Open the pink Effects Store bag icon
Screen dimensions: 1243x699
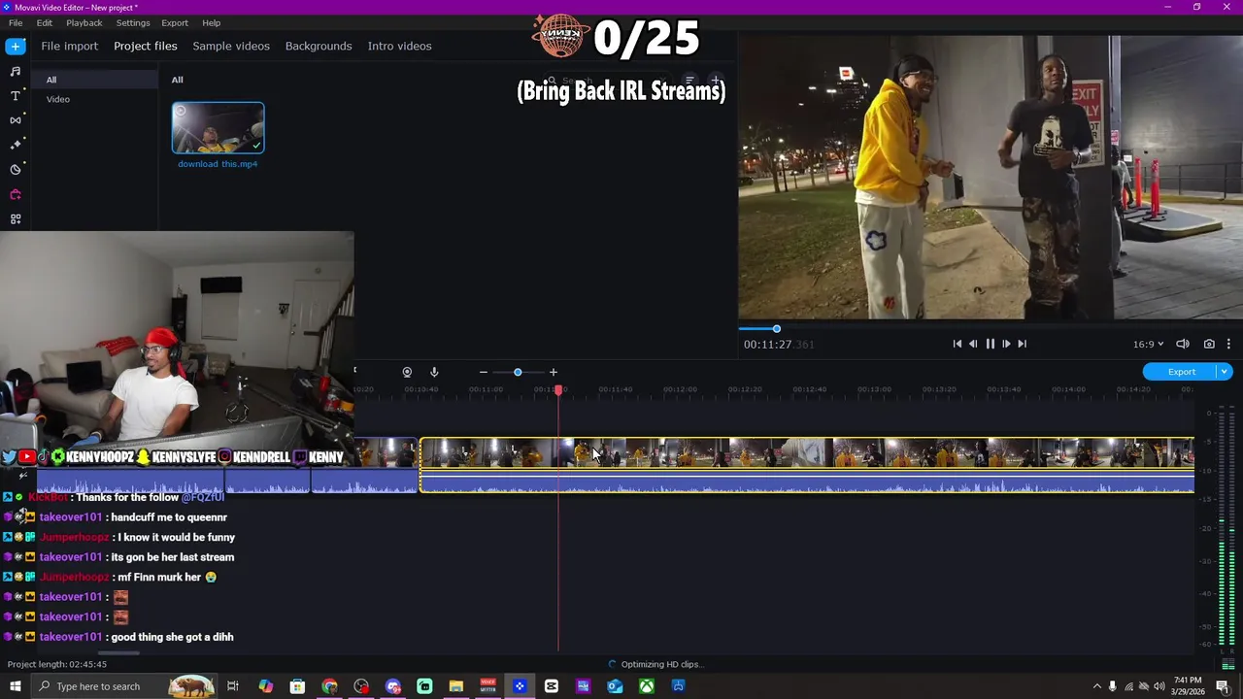(x=15, y=194)
